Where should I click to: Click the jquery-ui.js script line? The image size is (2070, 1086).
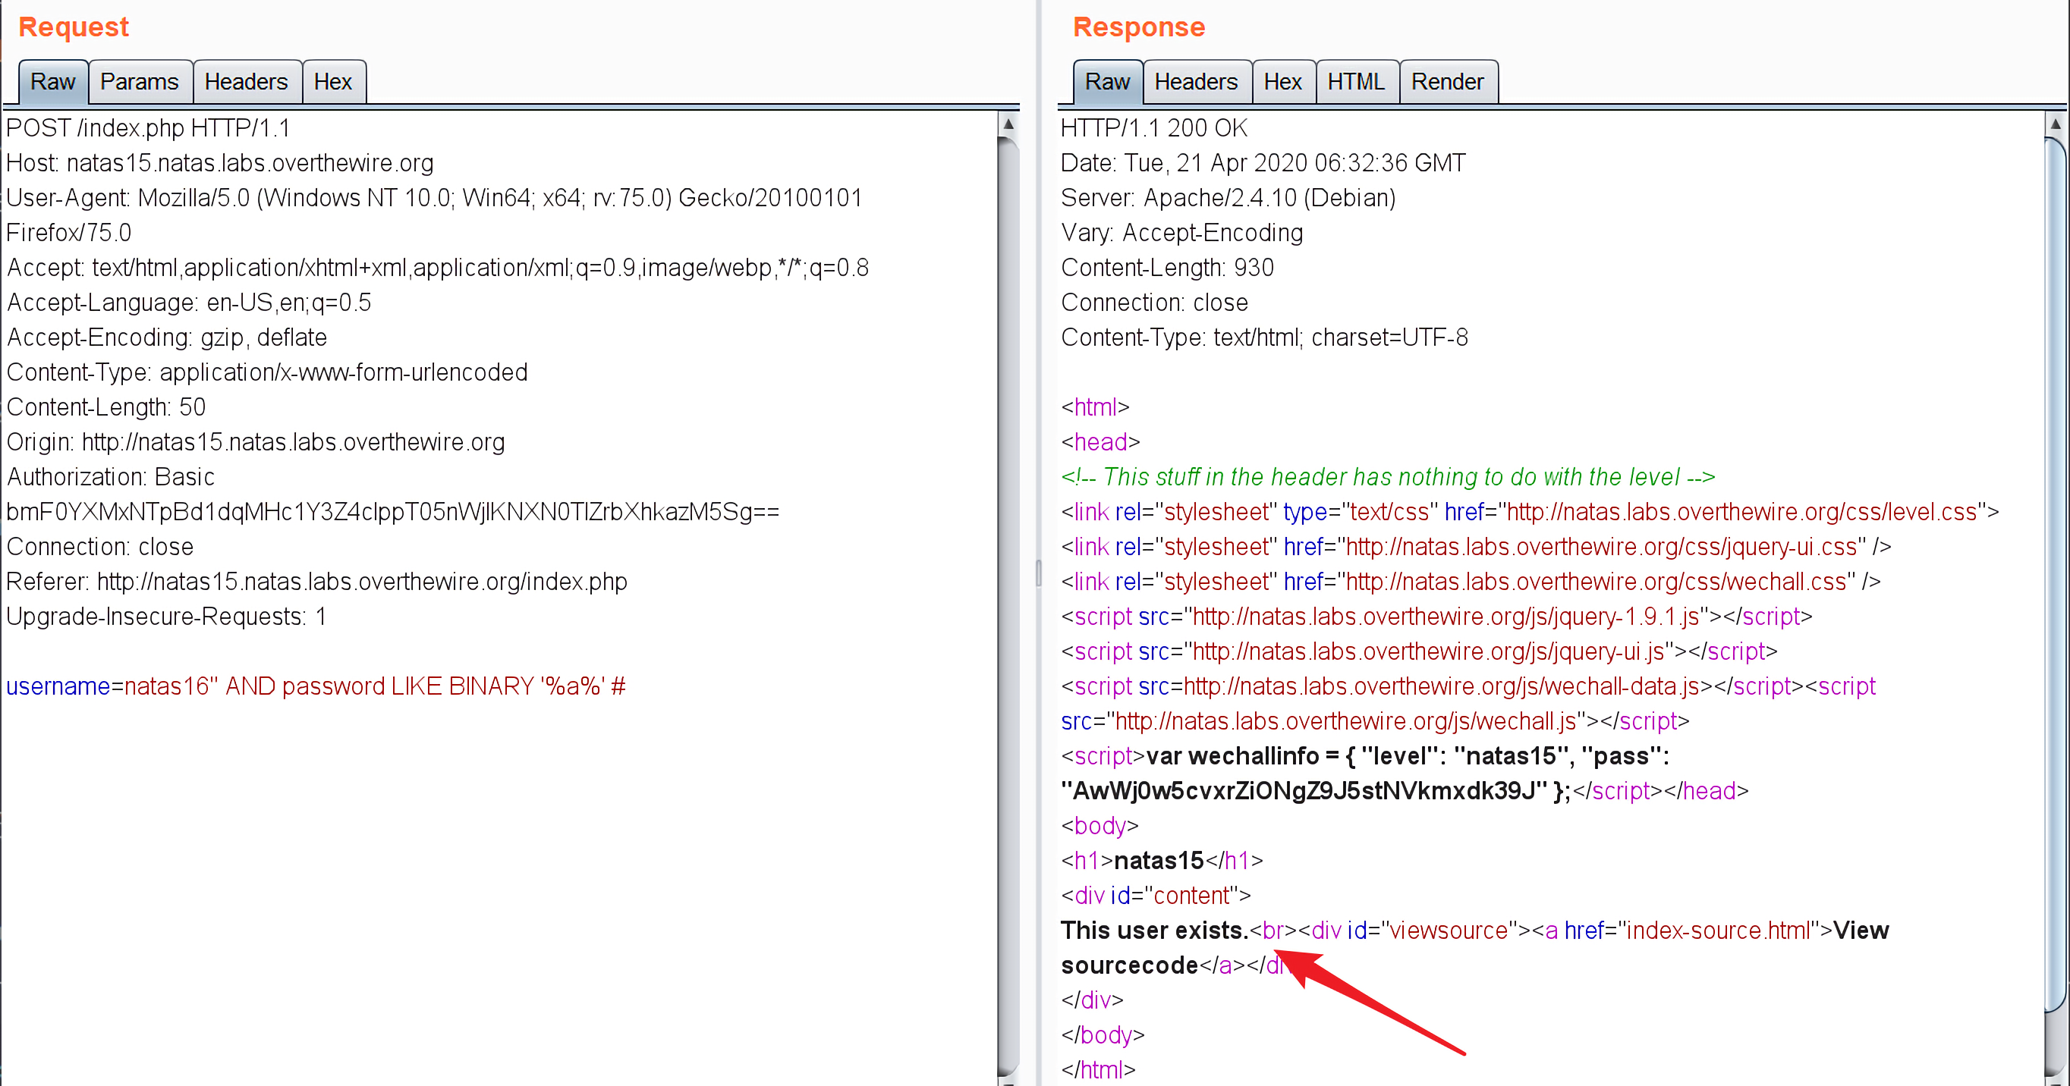[1419, 651]
